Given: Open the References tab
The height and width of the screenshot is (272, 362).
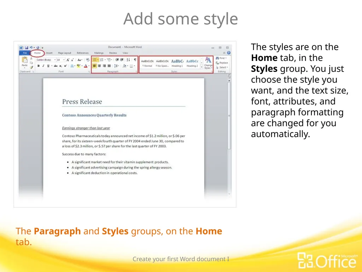Looking at the screenshot, I should pyautogui.click(x=83, y=53).
